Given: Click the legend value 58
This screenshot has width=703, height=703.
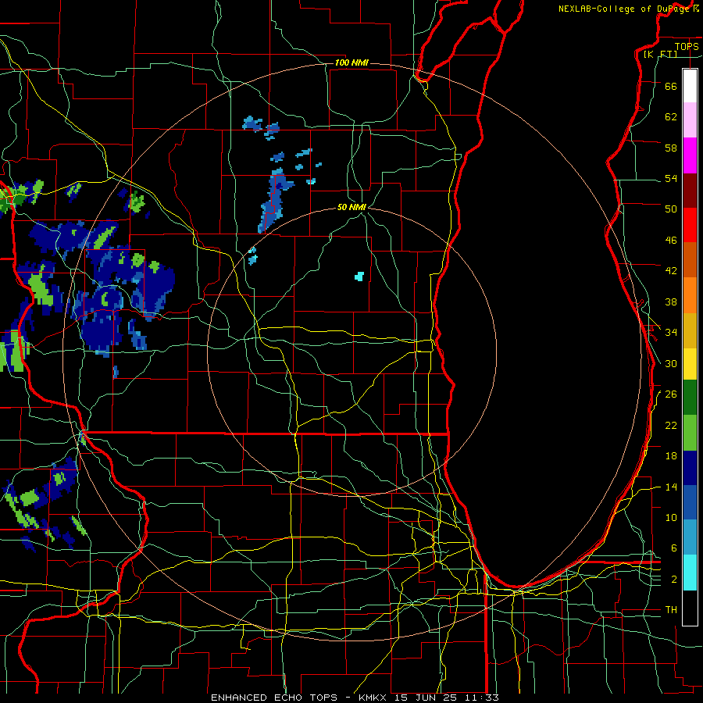Looking at the screenshot, I should pyautogui.click(x=671, y=148).
